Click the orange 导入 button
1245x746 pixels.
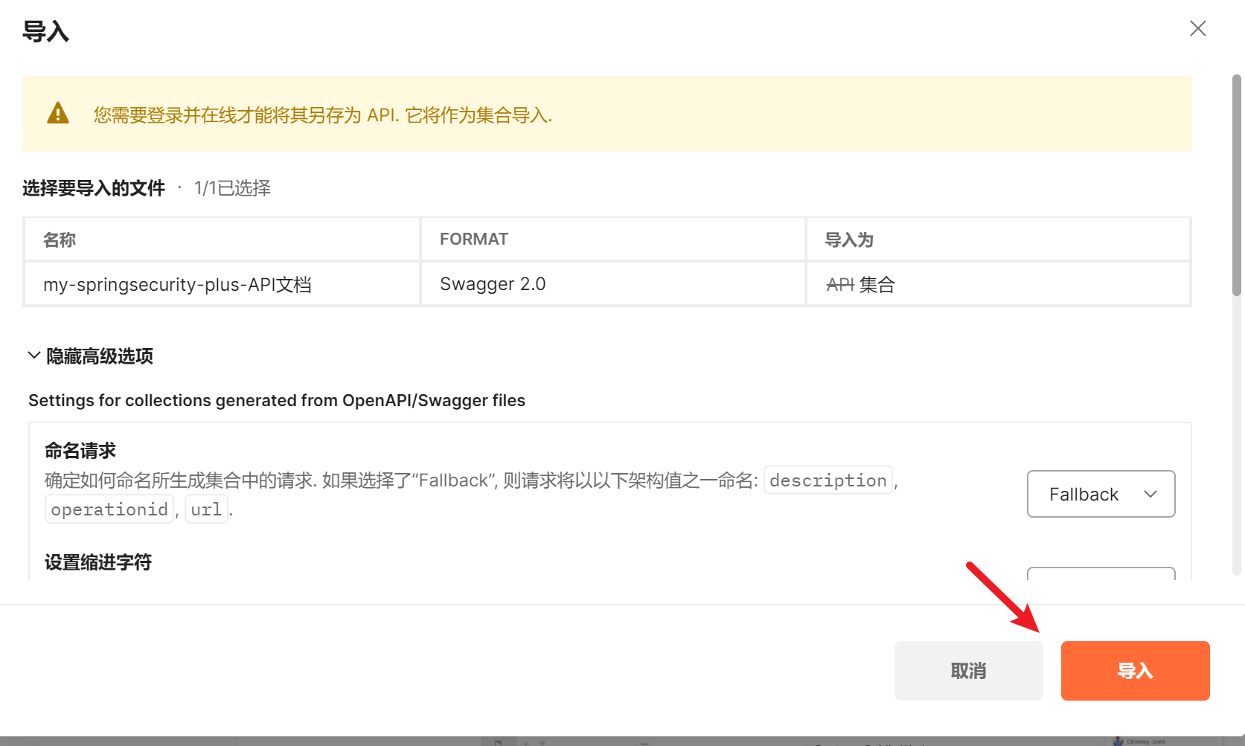click(x=1134, y=670)
